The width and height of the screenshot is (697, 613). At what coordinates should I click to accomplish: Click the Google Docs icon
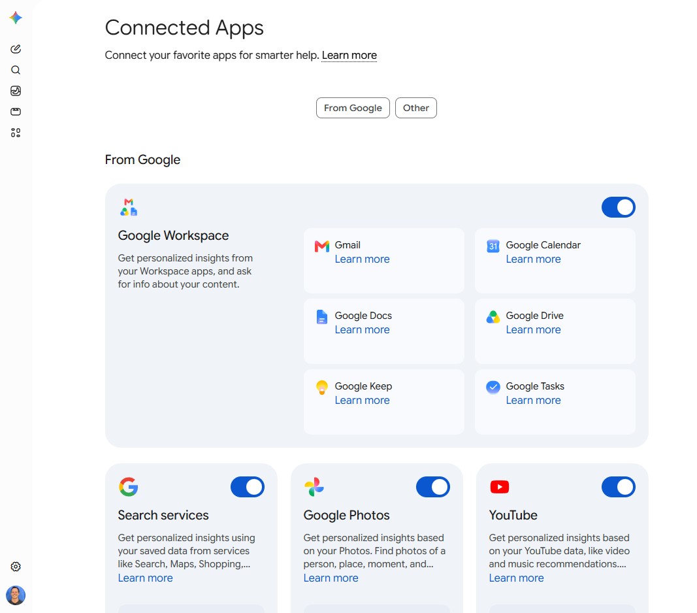[322, 317]
